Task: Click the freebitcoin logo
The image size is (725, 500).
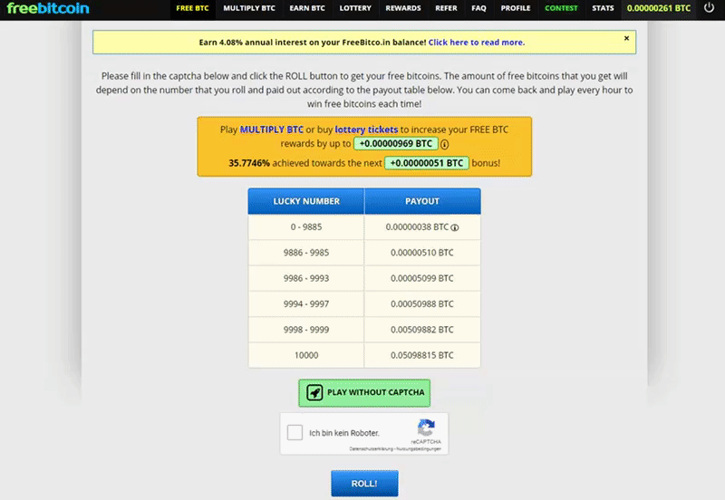Action: (48, 8)
